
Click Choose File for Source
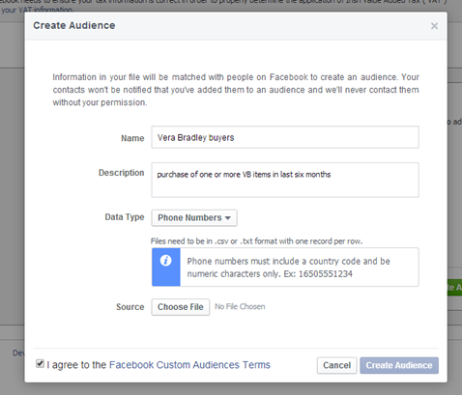tap(181, 307)
